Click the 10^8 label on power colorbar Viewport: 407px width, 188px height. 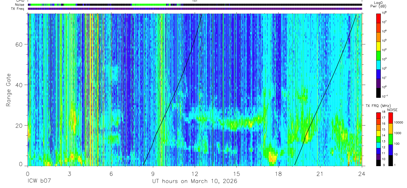pyautogui.click(x=384, y=13)
